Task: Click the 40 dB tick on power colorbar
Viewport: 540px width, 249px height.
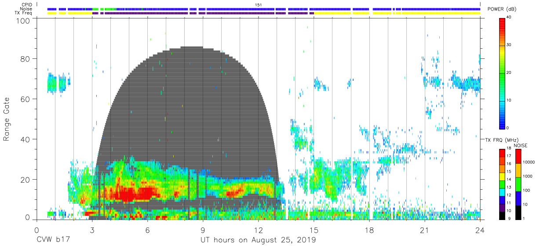Action: point(509,17)
